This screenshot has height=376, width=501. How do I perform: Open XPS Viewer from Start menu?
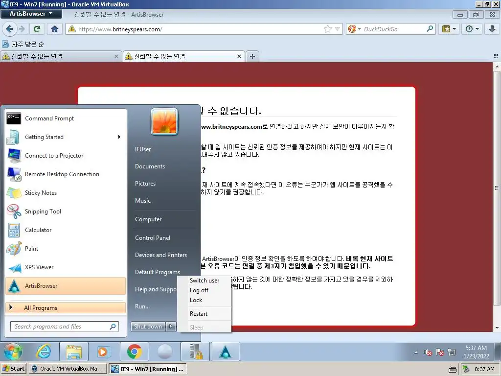(66, 267)
